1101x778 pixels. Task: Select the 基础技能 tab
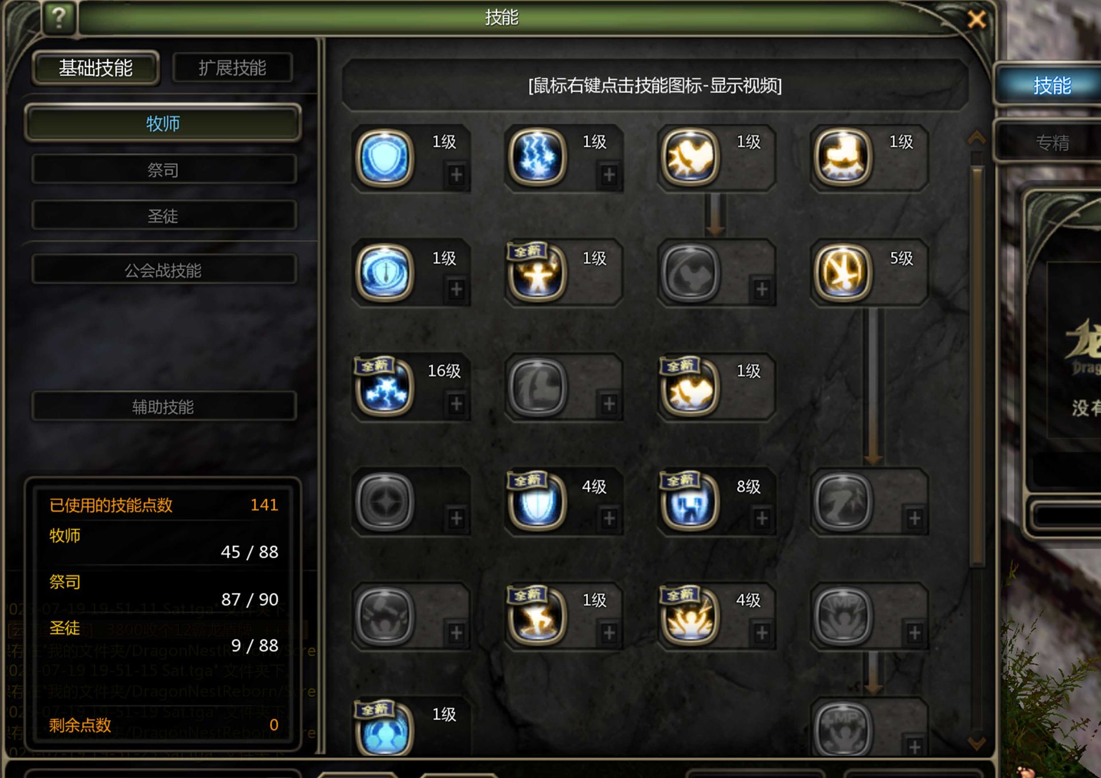[x=96, y=68]
